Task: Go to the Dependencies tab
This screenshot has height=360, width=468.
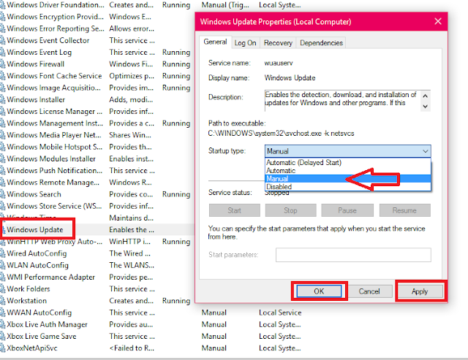Action: point(321,43)
